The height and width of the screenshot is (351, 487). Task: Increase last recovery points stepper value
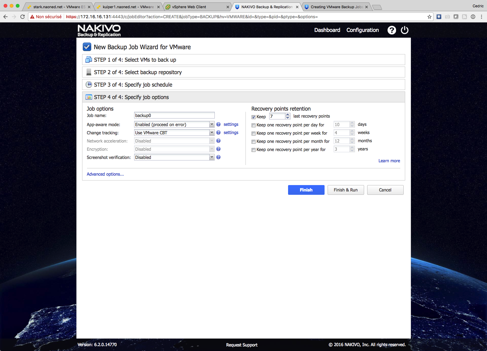(288, 115)
